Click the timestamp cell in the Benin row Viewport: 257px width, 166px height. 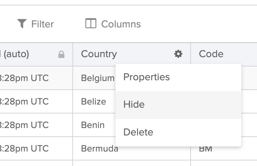click(24, 125)
